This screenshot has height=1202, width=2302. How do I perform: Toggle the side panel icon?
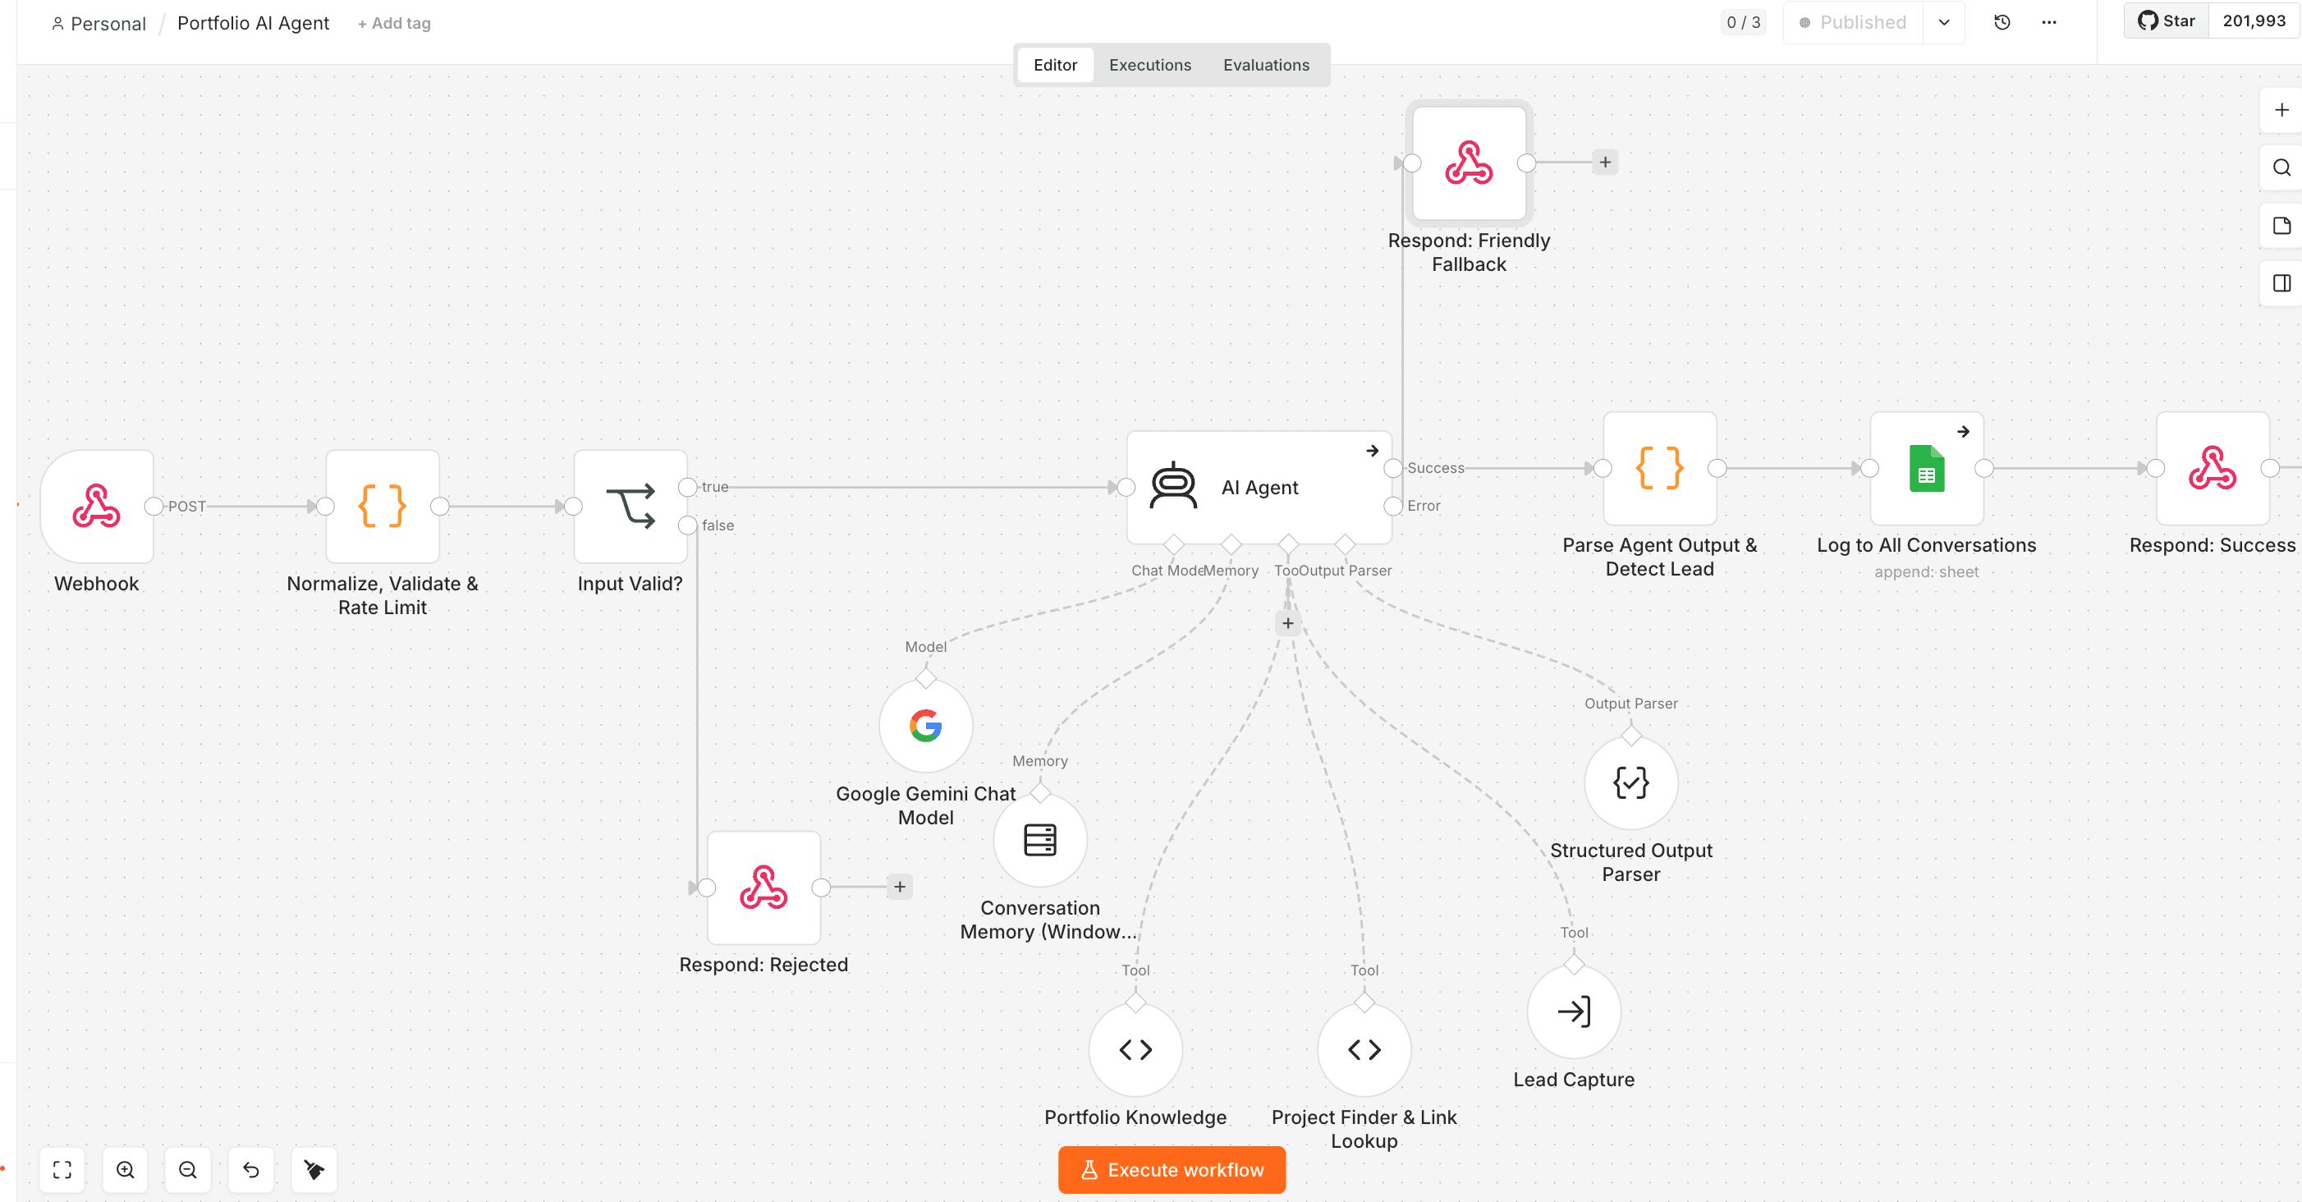coord(2281,283)
